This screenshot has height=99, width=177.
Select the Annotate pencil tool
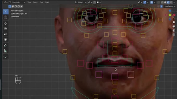coord(5,45)
